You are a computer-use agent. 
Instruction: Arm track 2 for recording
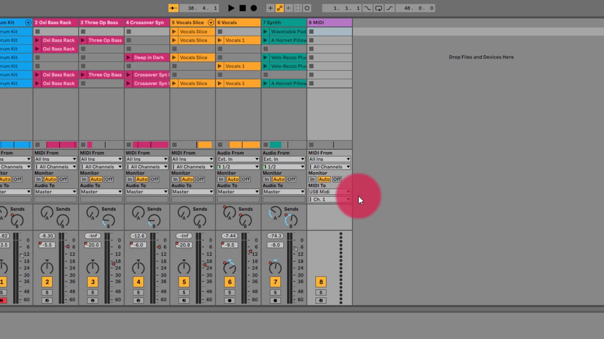click(47, 300)
